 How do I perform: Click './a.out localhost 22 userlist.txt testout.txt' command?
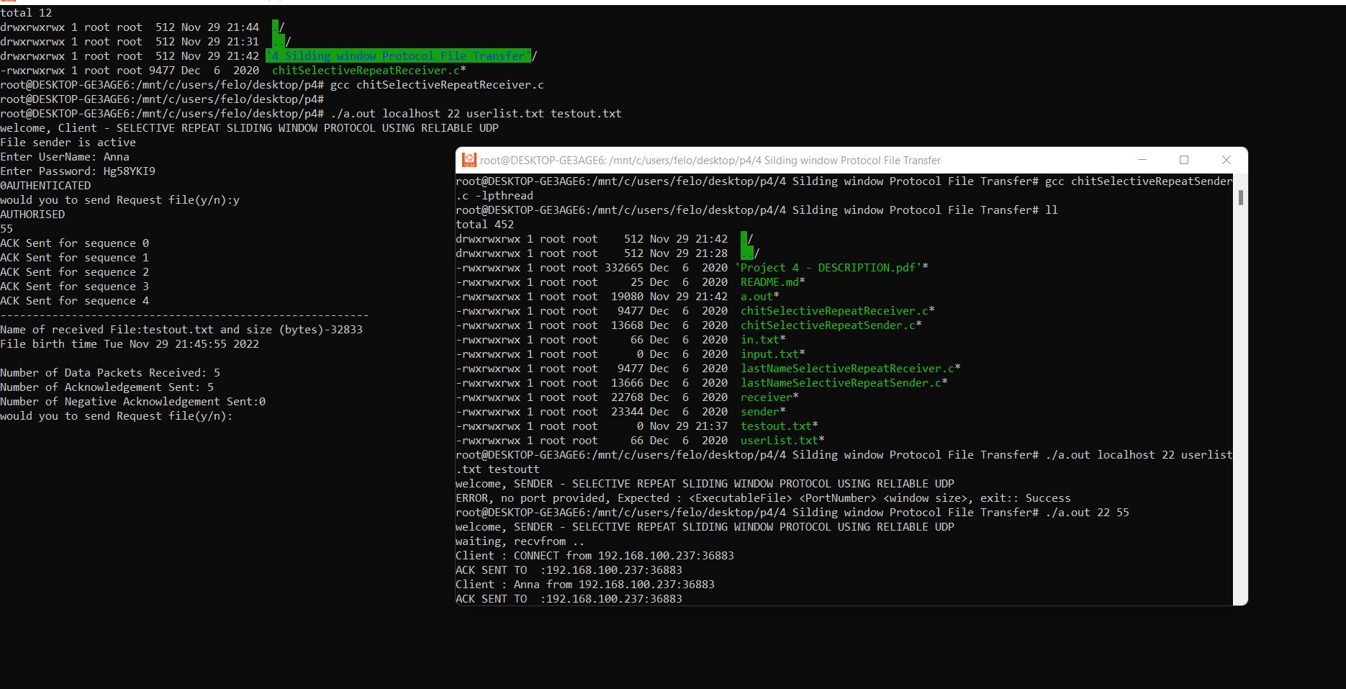pyautogui.click(x=476, y=114)
